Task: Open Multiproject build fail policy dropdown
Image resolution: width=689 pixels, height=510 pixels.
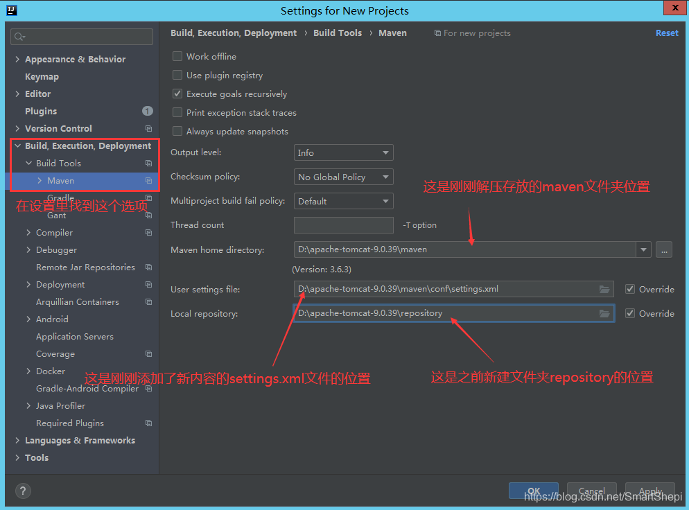Action: (x=343, y=201)
